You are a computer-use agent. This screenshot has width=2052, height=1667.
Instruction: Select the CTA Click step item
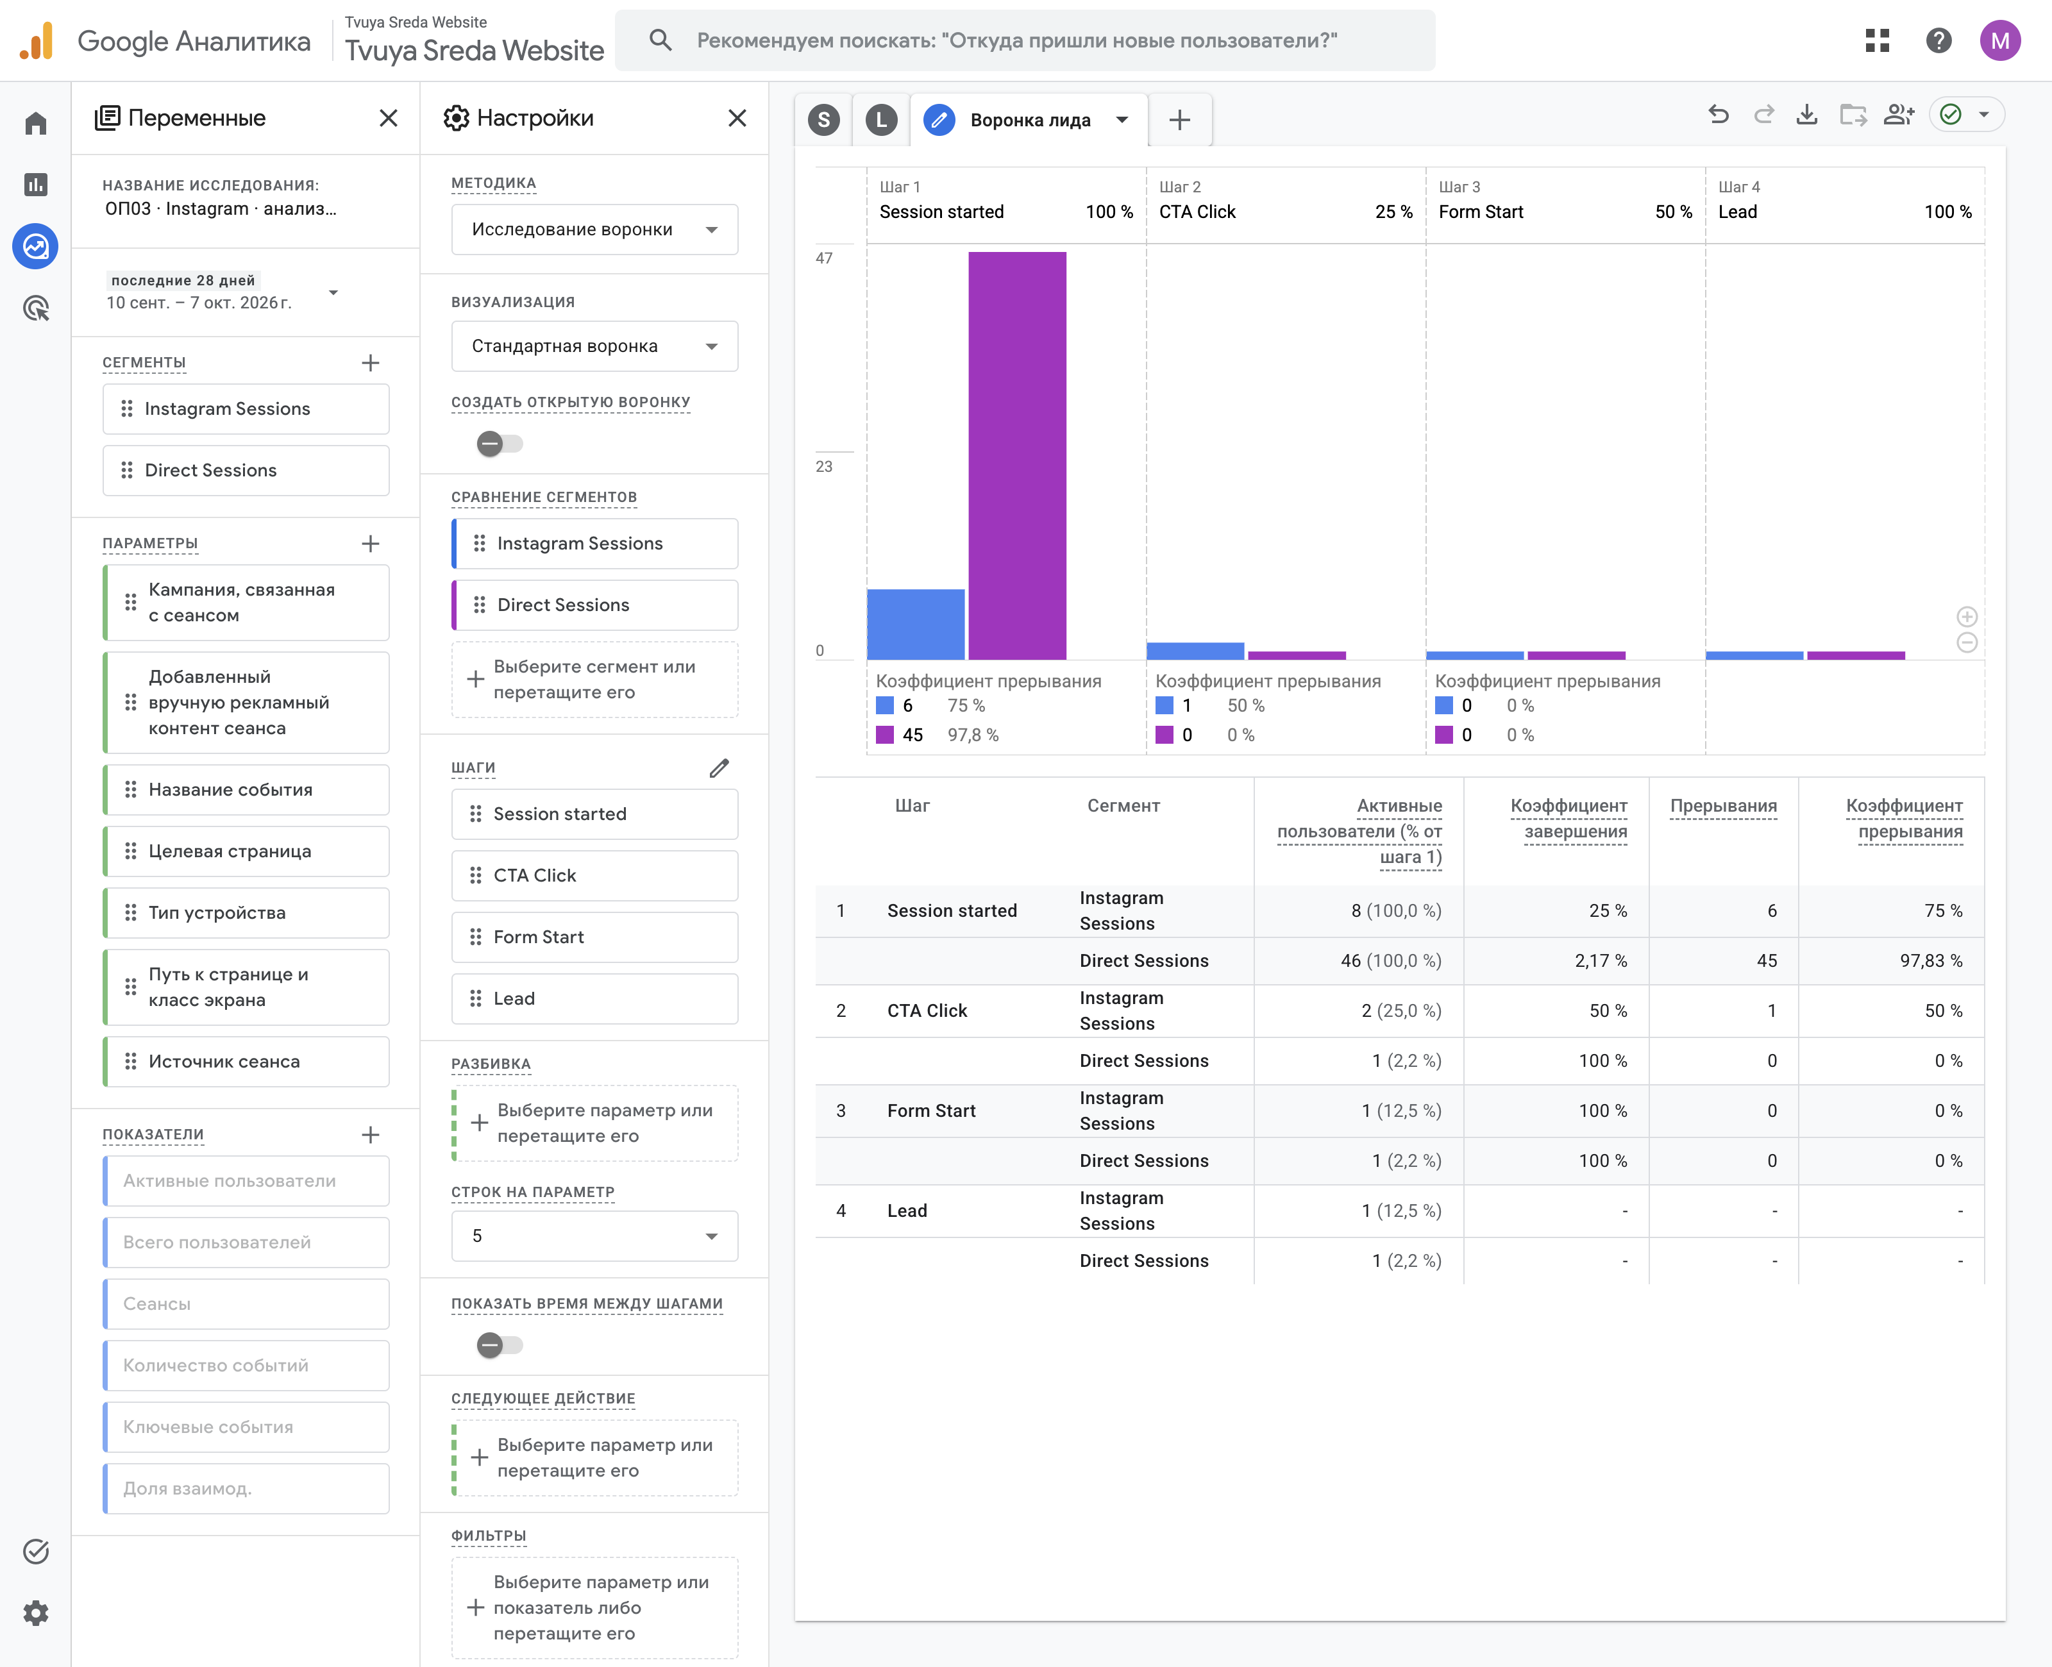pyautogui.click(x=594, y=876)
